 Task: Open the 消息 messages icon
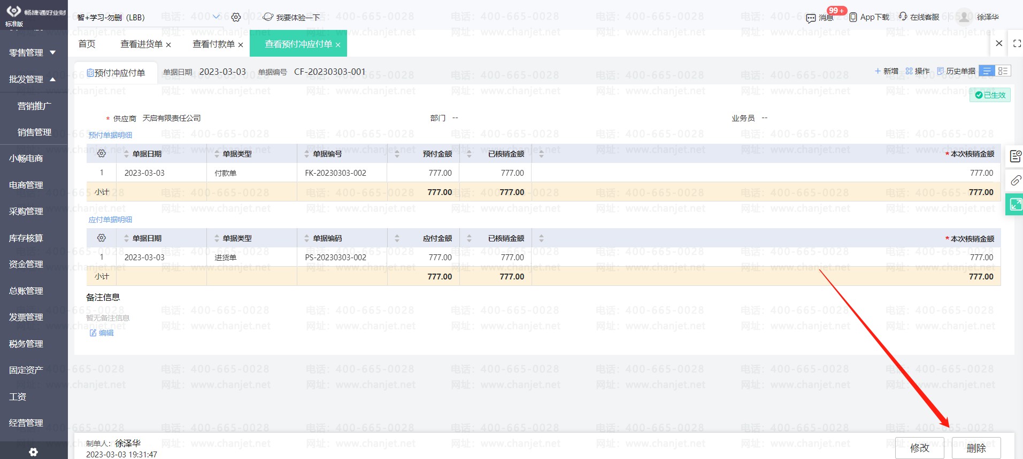pyautogui.click(x=811, y=18)
